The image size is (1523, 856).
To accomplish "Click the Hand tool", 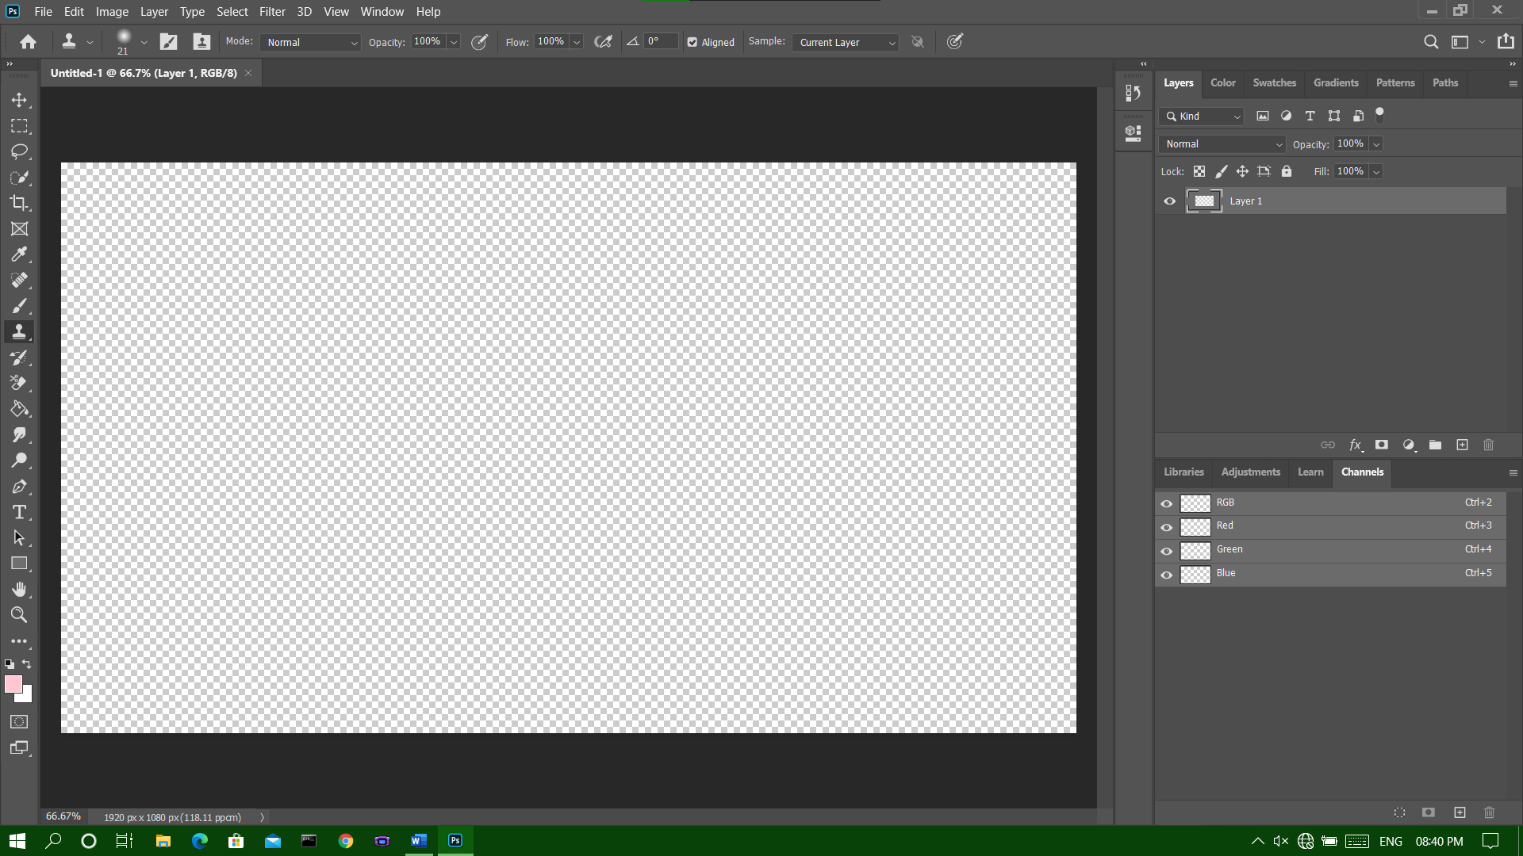I will 19,589.
